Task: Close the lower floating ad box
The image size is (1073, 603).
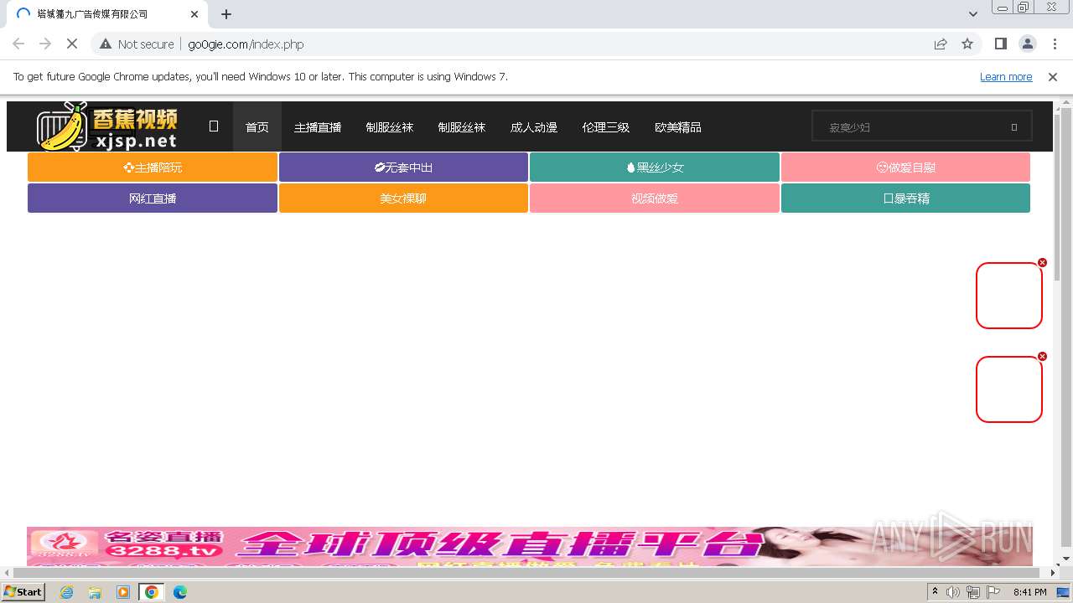Action: [1042, 357]
